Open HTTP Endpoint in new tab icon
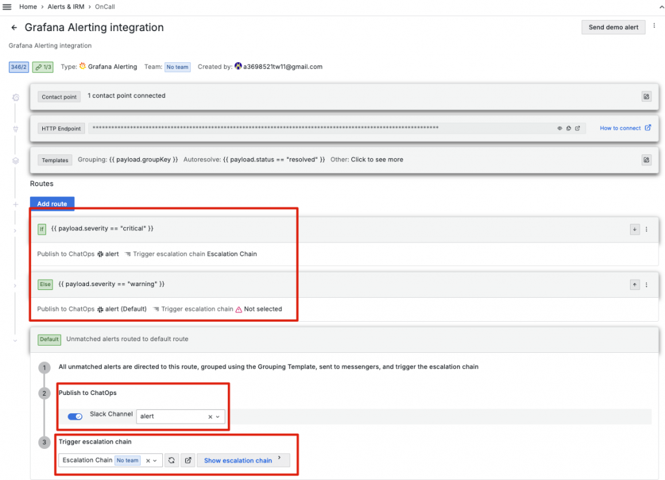 (577, 128)
